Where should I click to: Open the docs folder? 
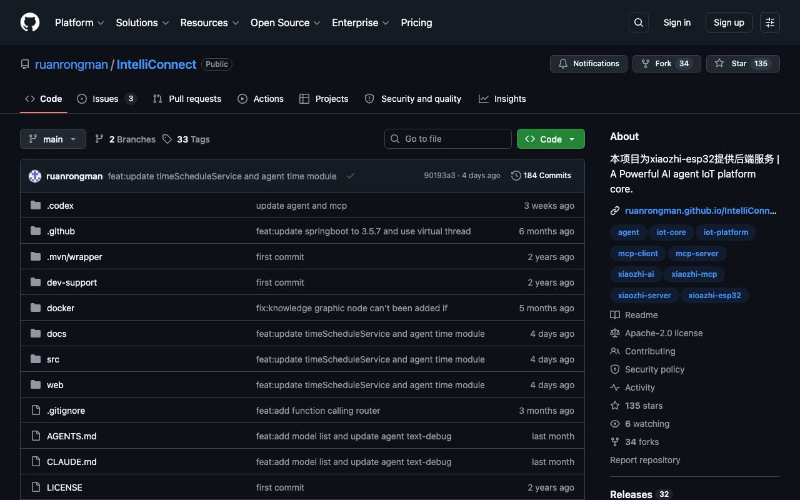pos(56,334)
